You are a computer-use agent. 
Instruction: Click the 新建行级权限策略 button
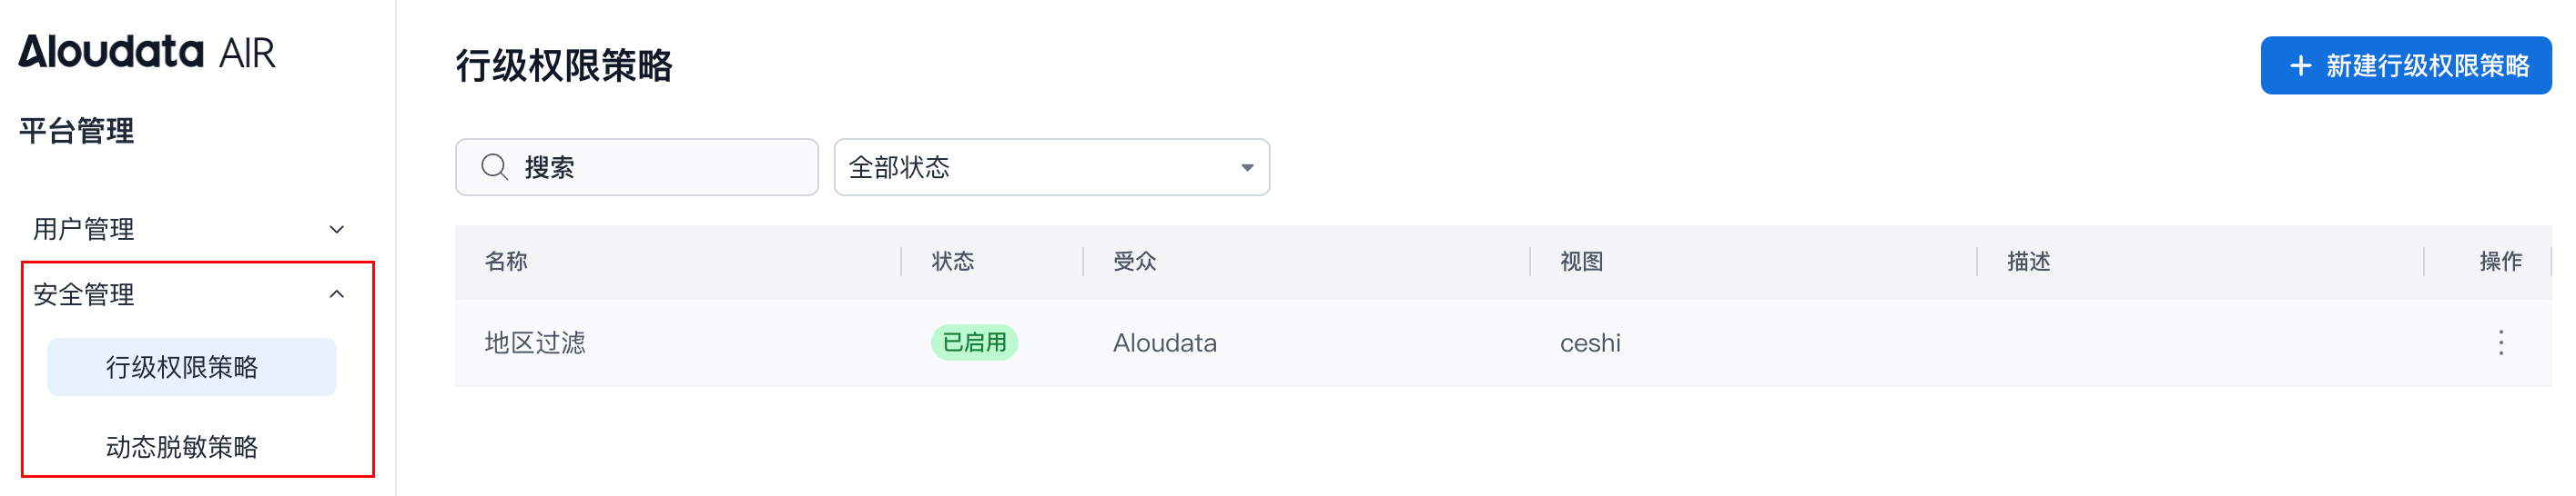click(x=2405, y=66)
